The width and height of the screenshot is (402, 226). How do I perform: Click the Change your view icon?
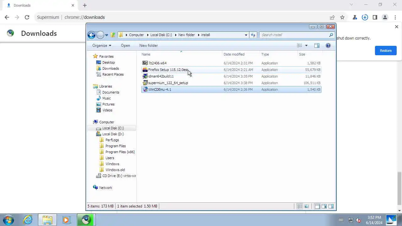pyautogui.click(x=300, y=46)
